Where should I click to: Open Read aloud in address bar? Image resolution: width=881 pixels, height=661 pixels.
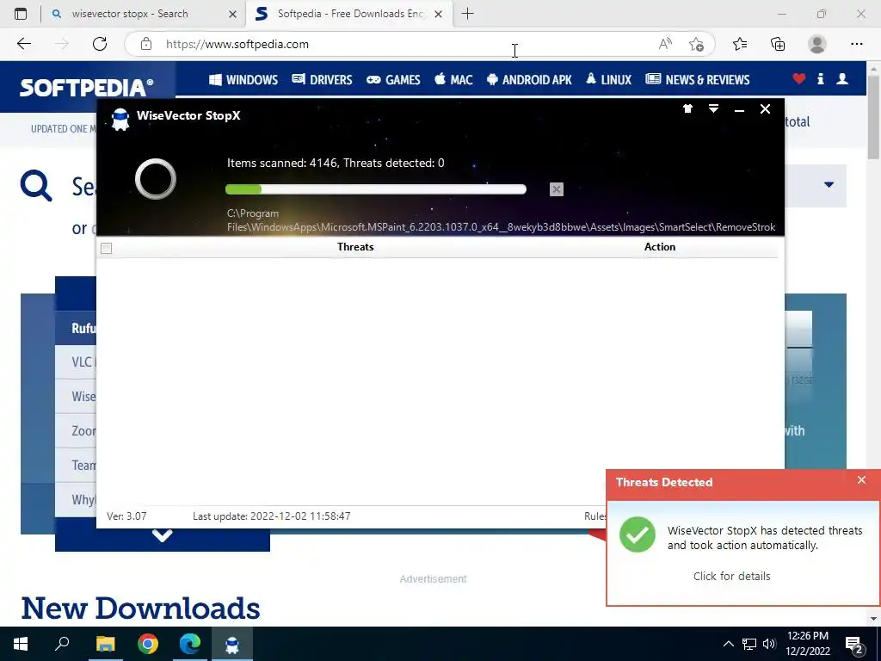(665, 44)
